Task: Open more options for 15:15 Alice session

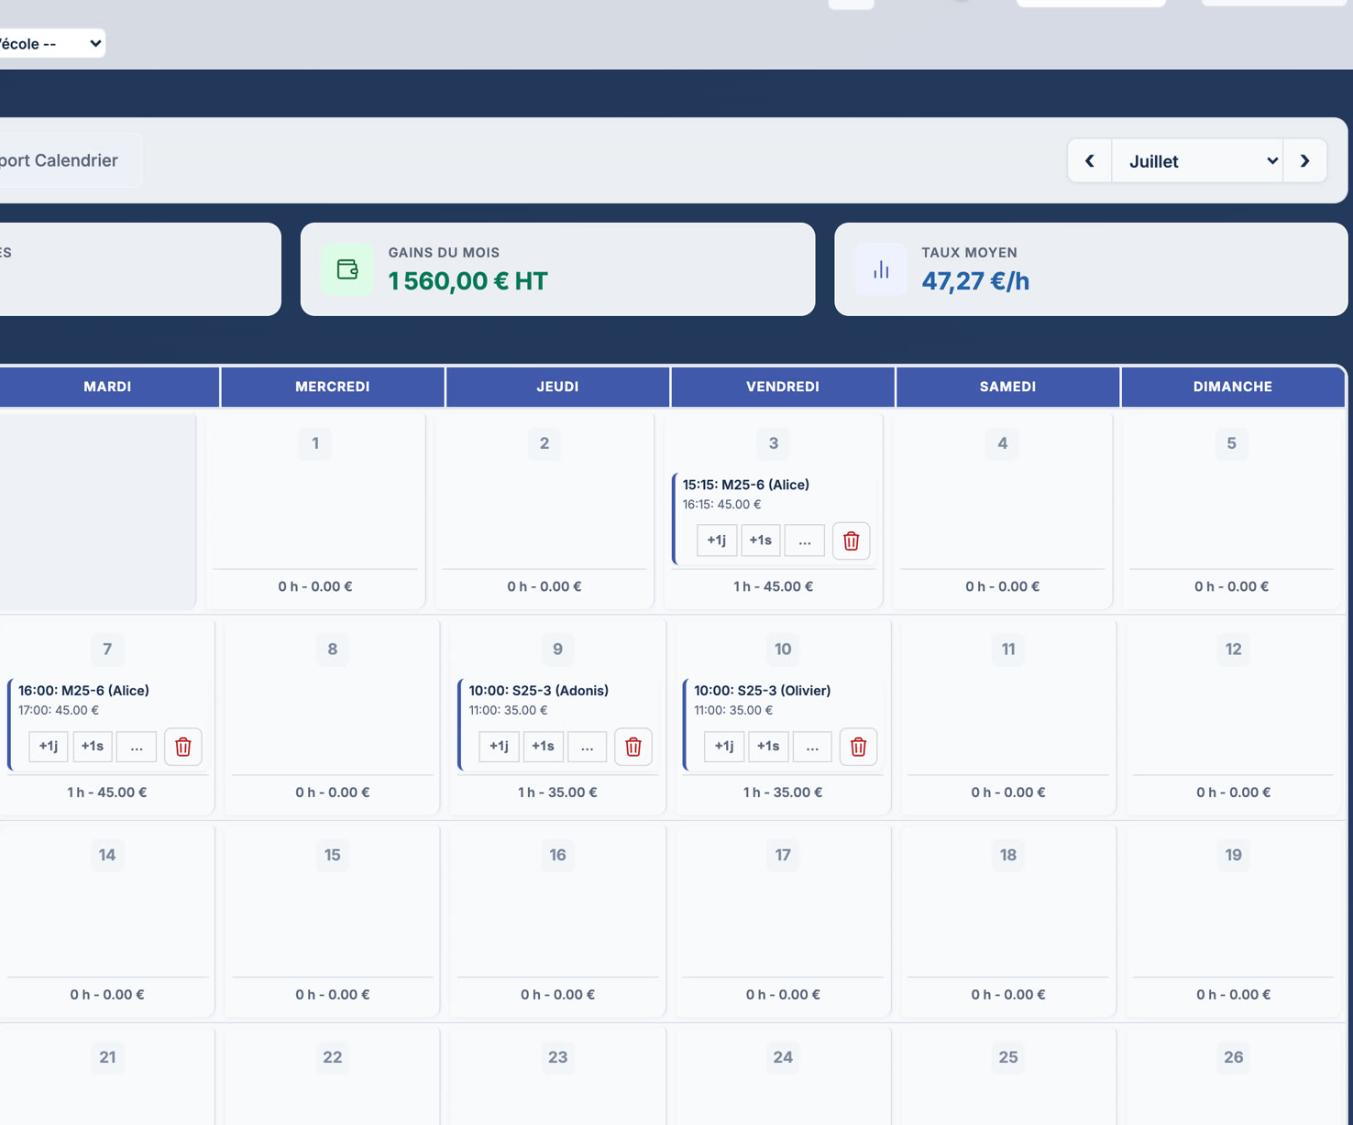Action: click(x=805, y=541)
